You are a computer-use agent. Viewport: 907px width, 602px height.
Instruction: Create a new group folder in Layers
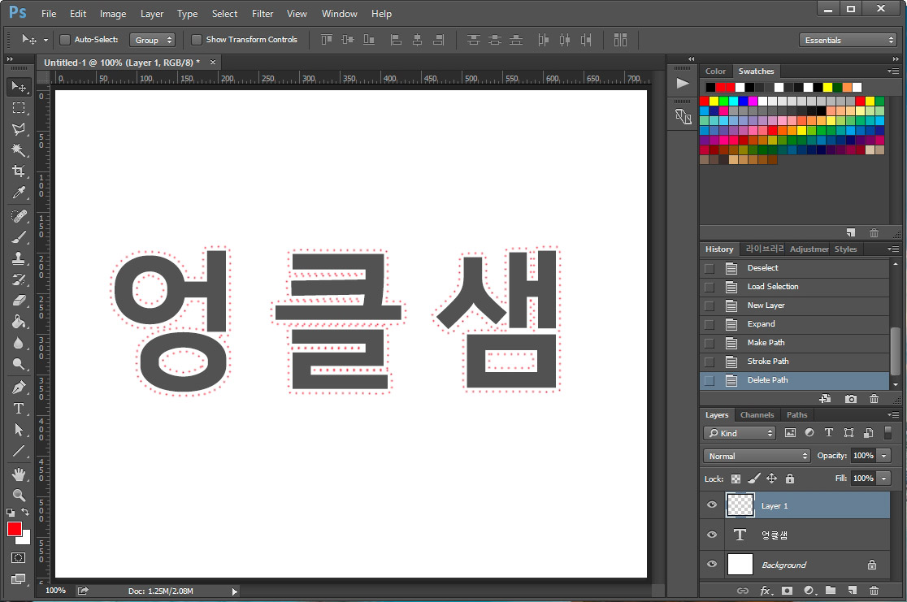coord(831,591)
